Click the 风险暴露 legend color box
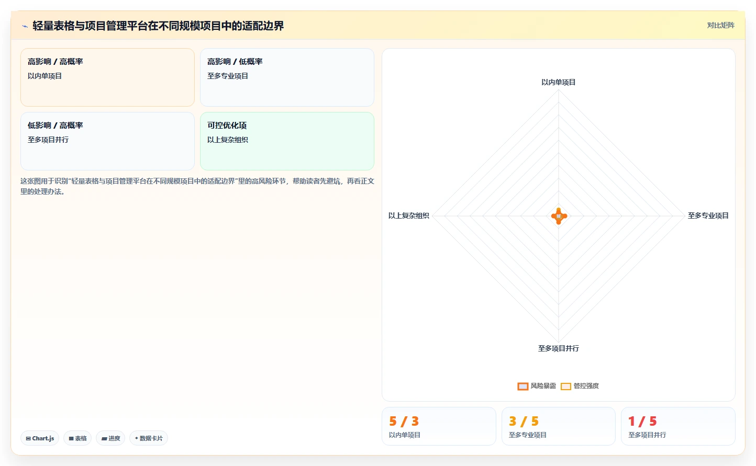Screen dimensions: 756x466 point(522,387)
